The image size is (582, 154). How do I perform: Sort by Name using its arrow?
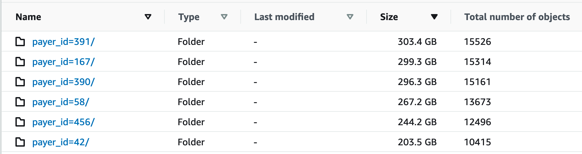[148, 17]
